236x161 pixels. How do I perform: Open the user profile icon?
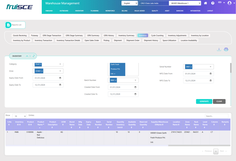pos(229,3)
